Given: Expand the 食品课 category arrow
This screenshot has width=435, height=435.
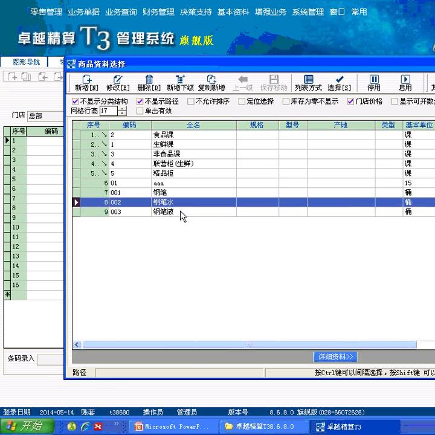Looking at the screenshot, I should (104, 135).
